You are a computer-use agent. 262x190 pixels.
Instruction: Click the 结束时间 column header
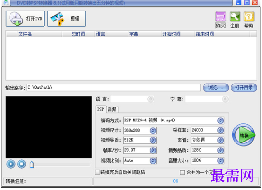point(222,34)
